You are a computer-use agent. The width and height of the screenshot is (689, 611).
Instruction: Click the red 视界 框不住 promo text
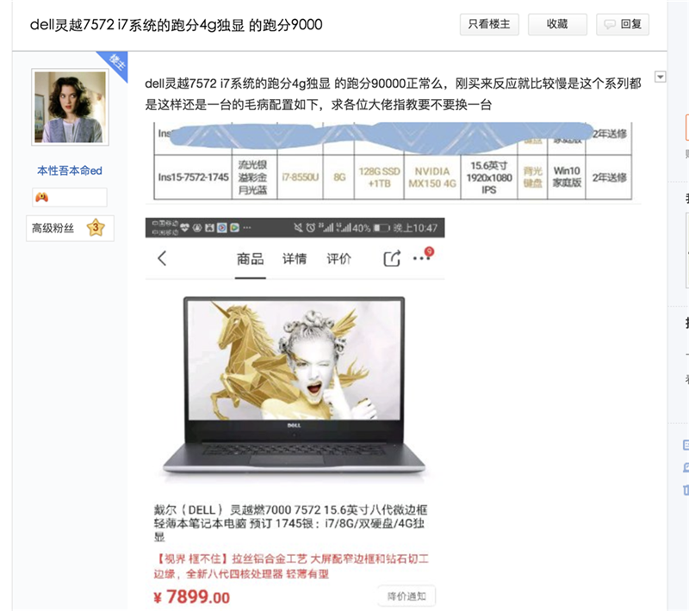pyautogui.click(x=291, y=566)
